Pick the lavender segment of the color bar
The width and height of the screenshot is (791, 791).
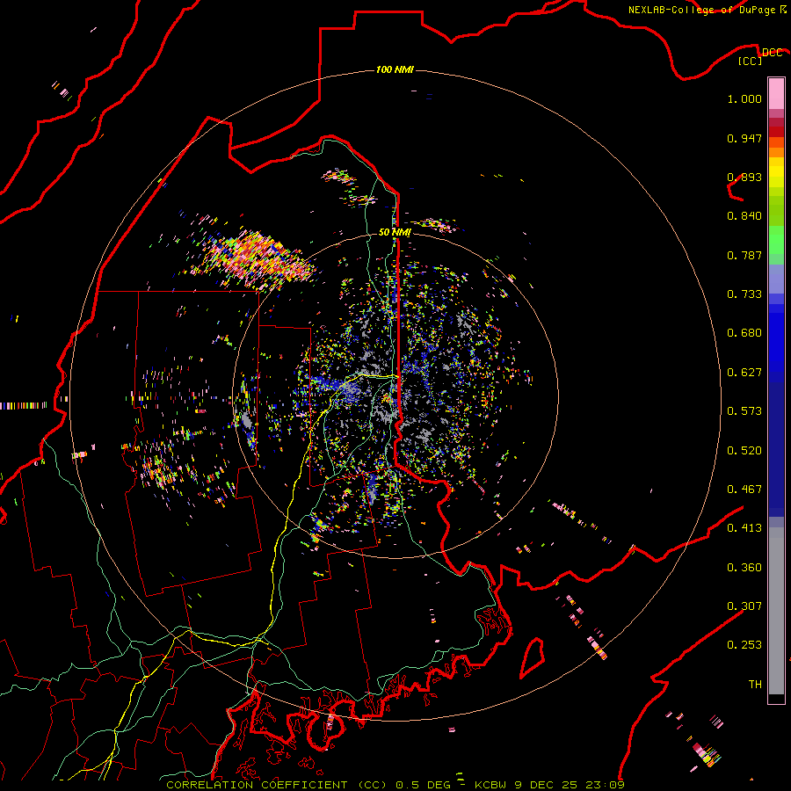pyautogui.click(x=776, y=279)
